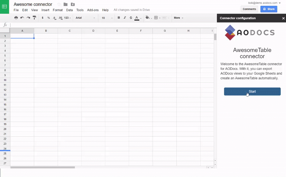Select row 20 header
Image resolution: width=286 pixels, height=177 pixels.
[5, 129]
